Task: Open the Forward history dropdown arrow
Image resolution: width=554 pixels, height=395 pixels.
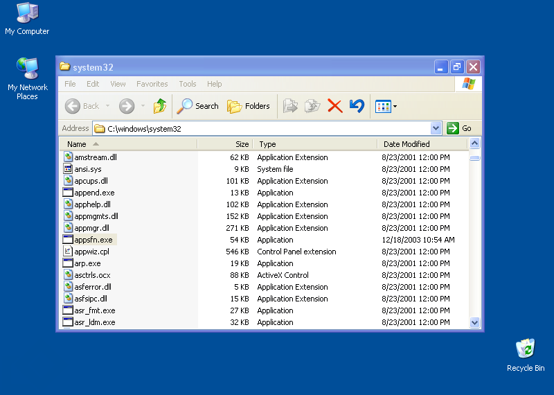Action: click(x=143, y=106)
